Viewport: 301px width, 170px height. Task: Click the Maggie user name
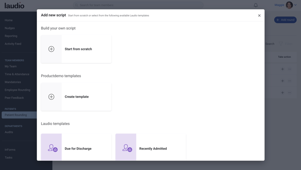[279, 5]
